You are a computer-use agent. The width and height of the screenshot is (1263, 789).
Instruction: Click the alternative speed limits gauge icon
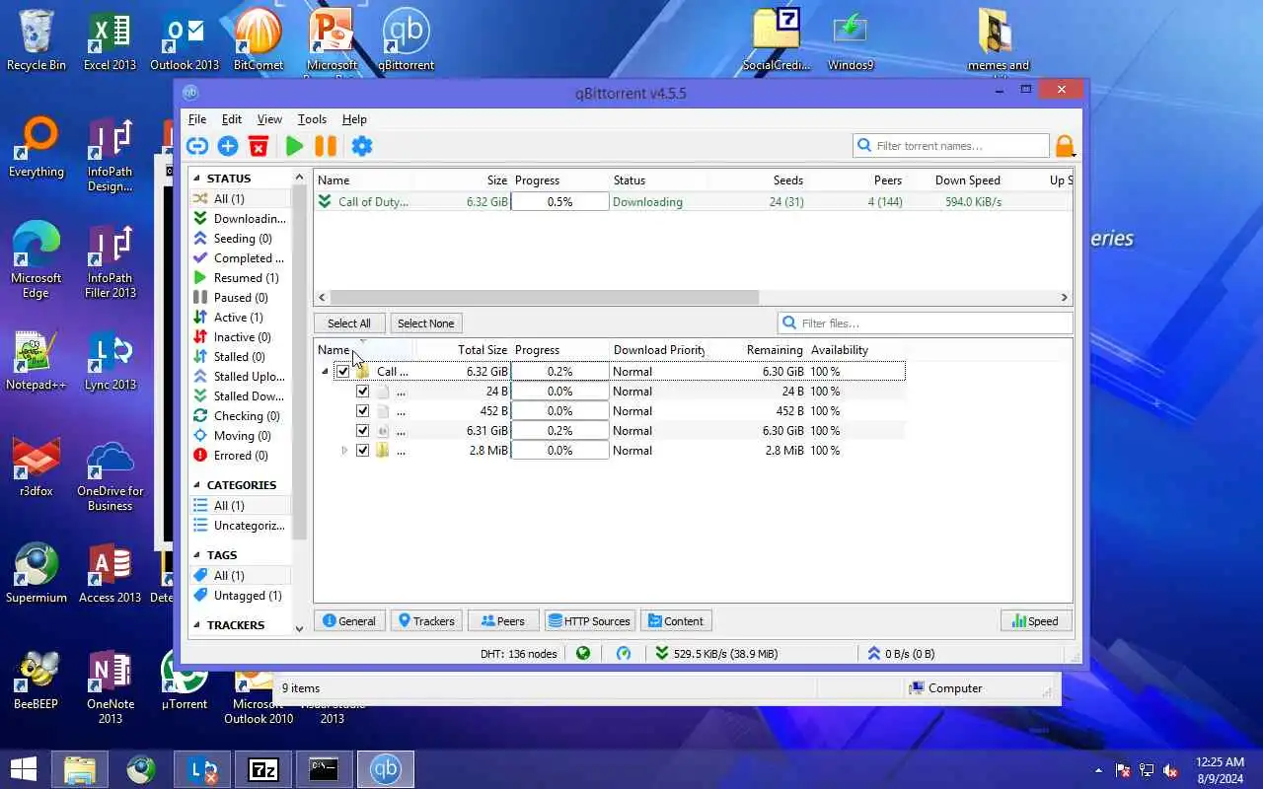624,653
